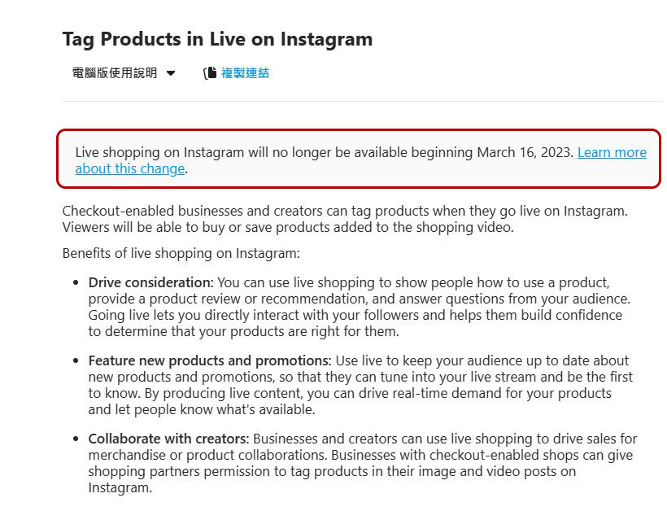
Task: Click the copy link clipboard icon
Action: 210,73
